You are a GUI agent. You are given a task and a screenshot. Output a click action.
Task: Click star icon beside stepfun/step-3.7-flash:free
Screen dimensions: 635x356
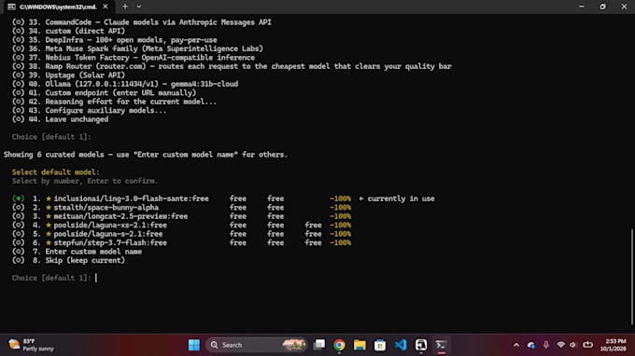(x=49, y=243)
